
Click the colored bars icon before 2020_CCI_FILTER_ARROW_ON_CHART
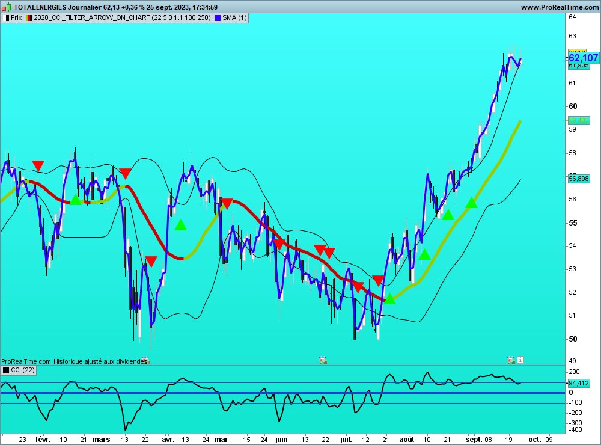28,18
